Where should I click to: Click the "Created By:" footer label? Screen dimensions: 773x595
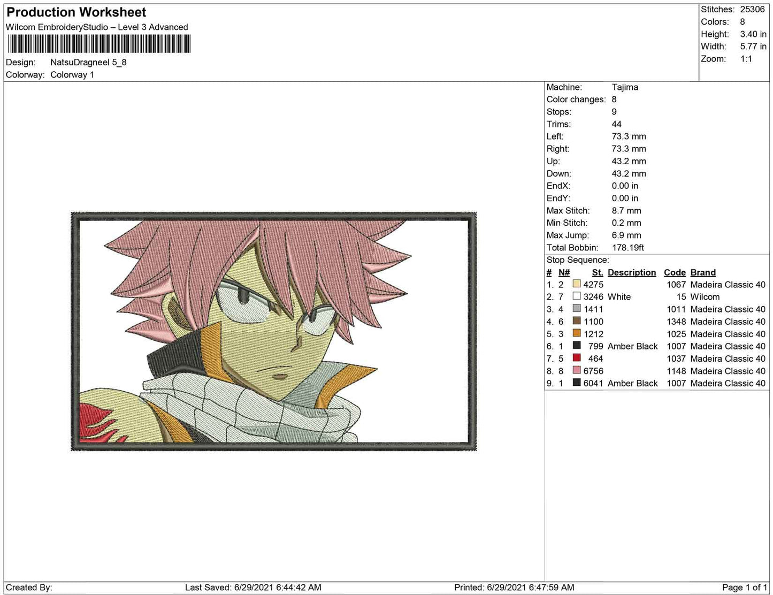click(29, 588)
